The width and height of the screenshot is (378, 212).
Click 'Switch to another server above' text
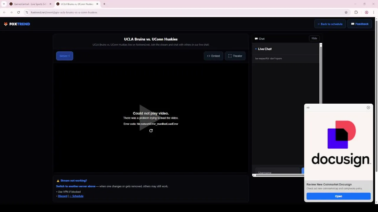(76, 186)
